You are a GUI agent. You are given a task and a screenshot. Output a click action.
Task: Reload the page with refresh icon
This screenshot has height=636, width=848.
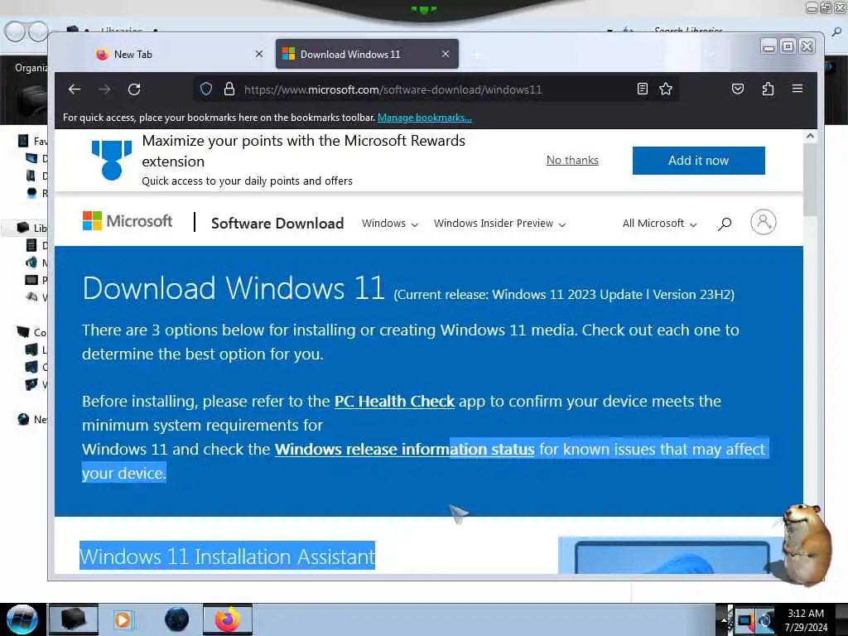(134, 89)
